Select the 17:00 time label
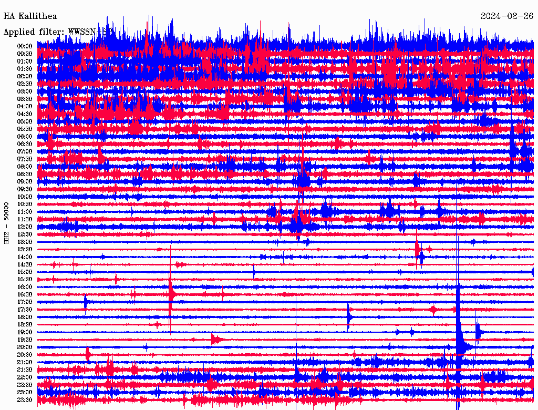The image size is (538, 410). tap(25, 302)
